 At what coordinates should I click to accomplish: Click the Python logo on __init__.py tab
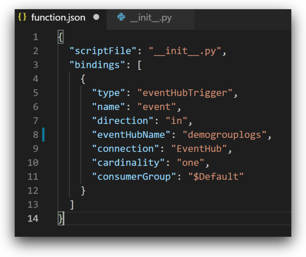121,18
